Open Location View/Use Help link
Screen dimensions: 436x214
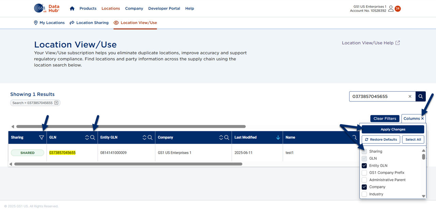(371, 43)
